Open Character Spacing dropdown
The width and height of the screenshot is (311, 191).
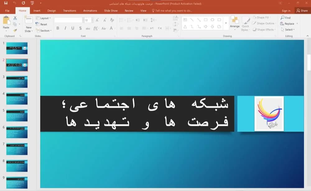click(96, 28)
